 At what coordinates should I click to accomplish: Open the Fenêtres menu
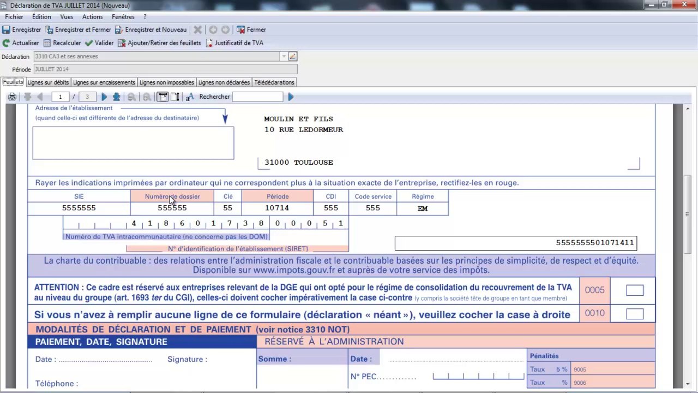click(123, 17)
